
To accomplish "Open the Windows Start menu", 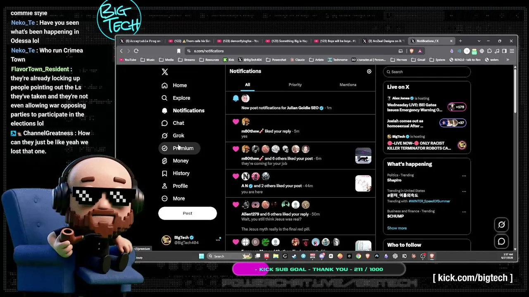I will (201, 256).
